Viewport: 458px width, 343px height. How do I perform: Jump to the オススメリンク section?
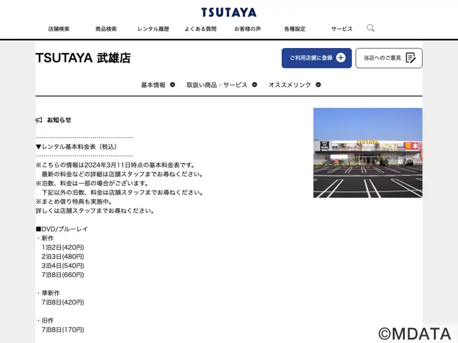pos(290,85)
